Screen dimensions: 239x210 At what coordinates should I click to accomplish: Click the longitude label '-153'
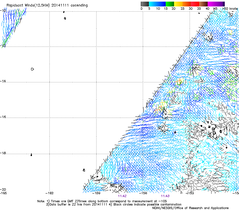point(190,193)
